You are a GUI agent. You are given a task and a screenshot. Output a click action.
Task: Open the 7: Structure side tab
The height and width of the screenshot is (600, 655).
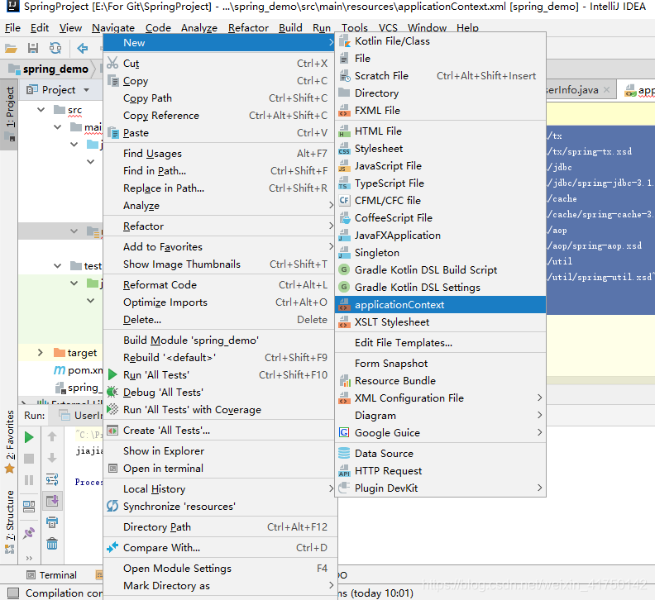(x=10, y=521)
